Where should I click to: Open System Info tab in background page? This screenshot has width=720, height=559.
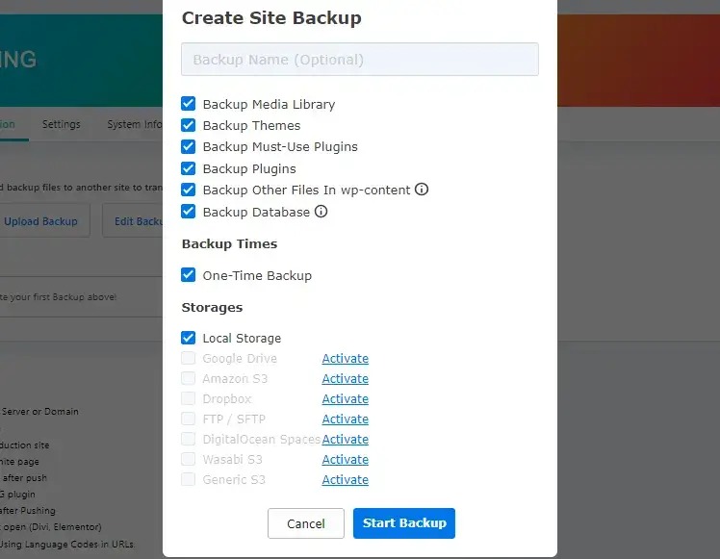click(x=135, y=124)
